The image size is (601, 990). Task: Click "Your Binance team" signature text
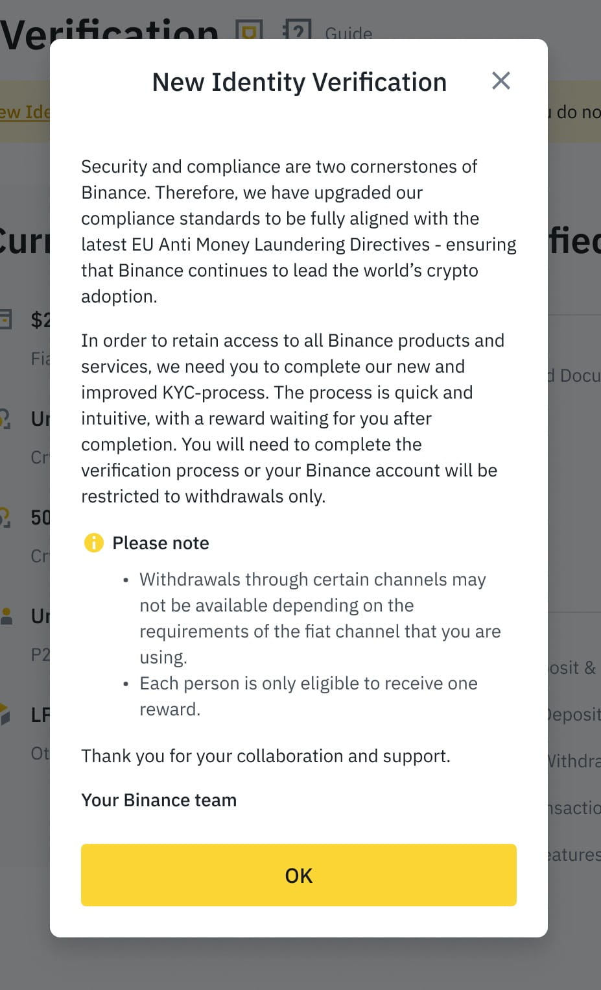pyautogui.click(x=159, y=800)
